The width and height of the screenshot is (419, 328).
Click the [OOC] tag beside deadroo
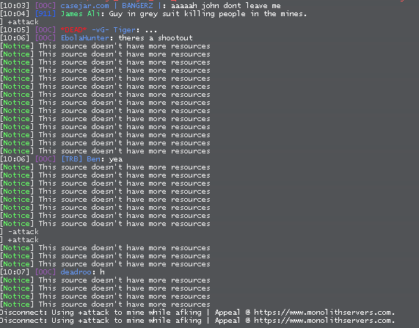tap(45, 271)
